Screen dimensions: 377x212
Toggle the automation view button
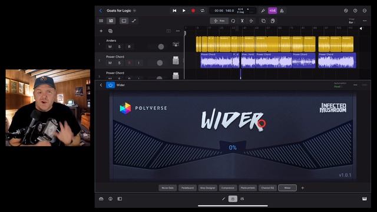134,21
